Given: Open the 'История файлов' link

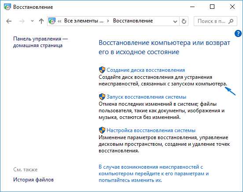Looking at the screenshot, I should click(x=33, y=180).
